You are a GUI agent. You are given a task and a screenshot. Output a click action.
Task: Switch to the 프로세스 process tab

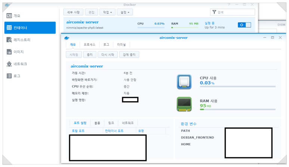89,45
